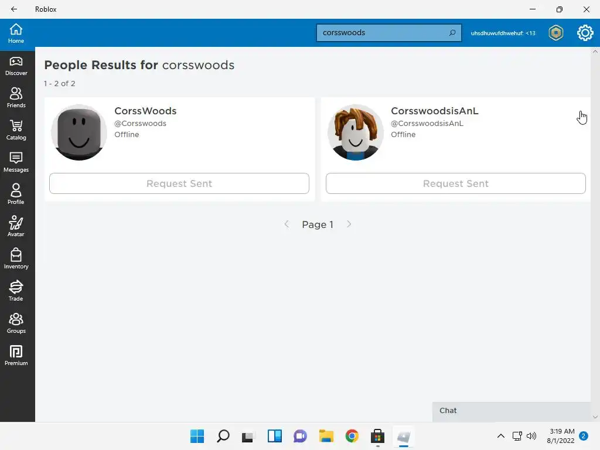Launch Google Chrome from taskbar
Image resolution: width=600 pixels, height=450 pixels.
tap(352, 436)
